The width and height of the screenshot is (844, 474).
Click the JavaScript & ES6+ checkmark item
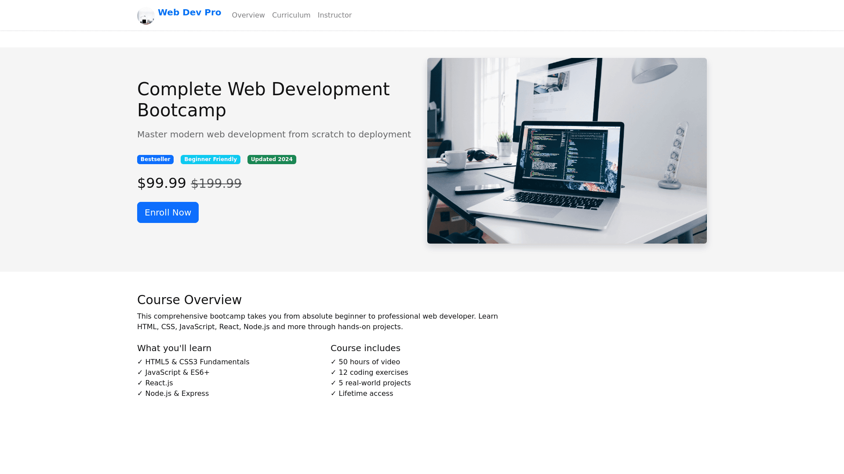tap(173, 373)
